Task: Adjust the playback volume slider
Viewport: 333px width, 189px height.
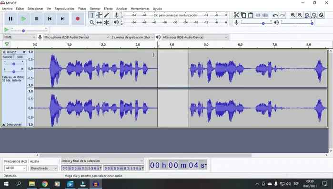Action: point(297,23)
